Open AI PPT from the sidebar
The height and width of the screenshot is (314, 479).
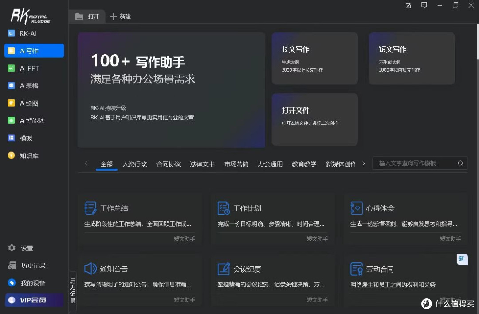[x=34, y=68]
